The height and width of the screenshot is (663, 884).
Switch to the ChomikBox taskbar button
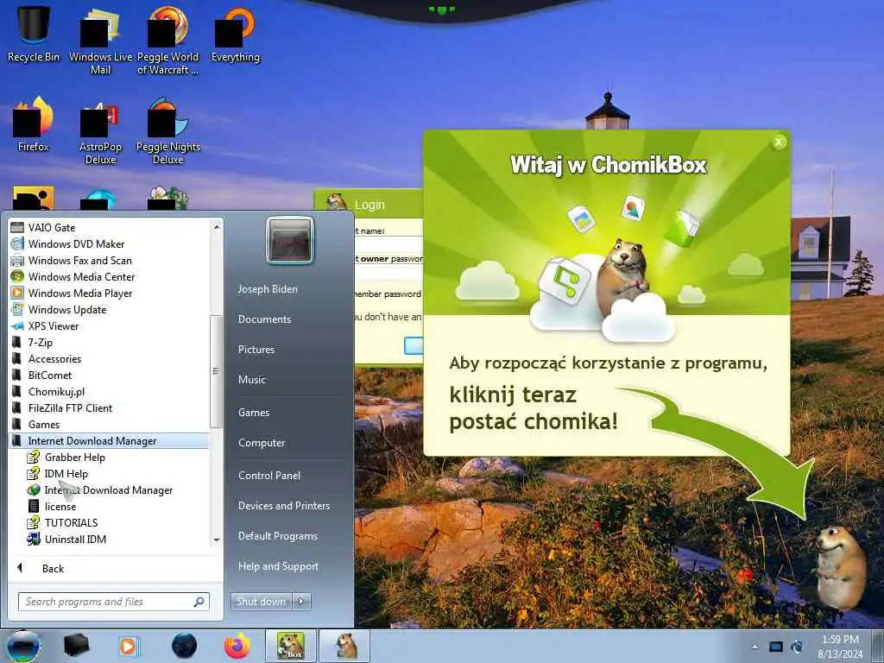pos(291,646)
